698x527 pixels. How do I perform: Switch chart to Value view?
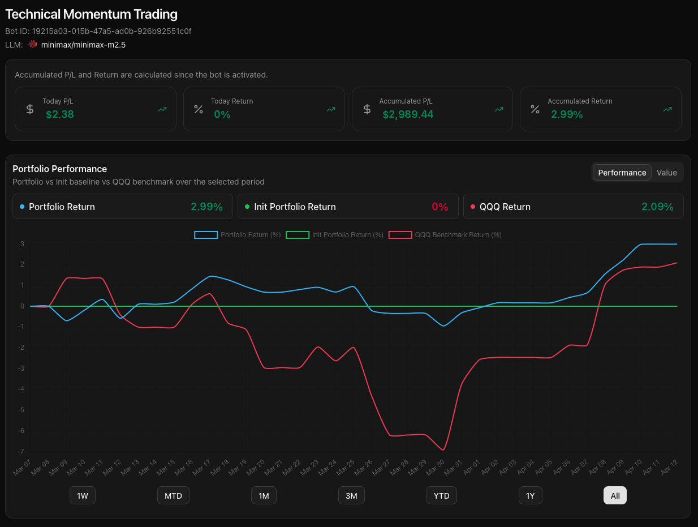pos(666,173)
